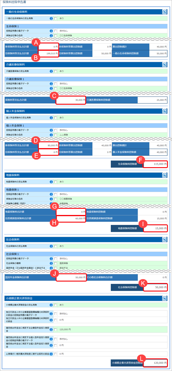Select the 国民年金保険料合計額 field showing 50,000 円
Image resolution: width=172 pixels, height=371 pixels.
tap(71, 277)
